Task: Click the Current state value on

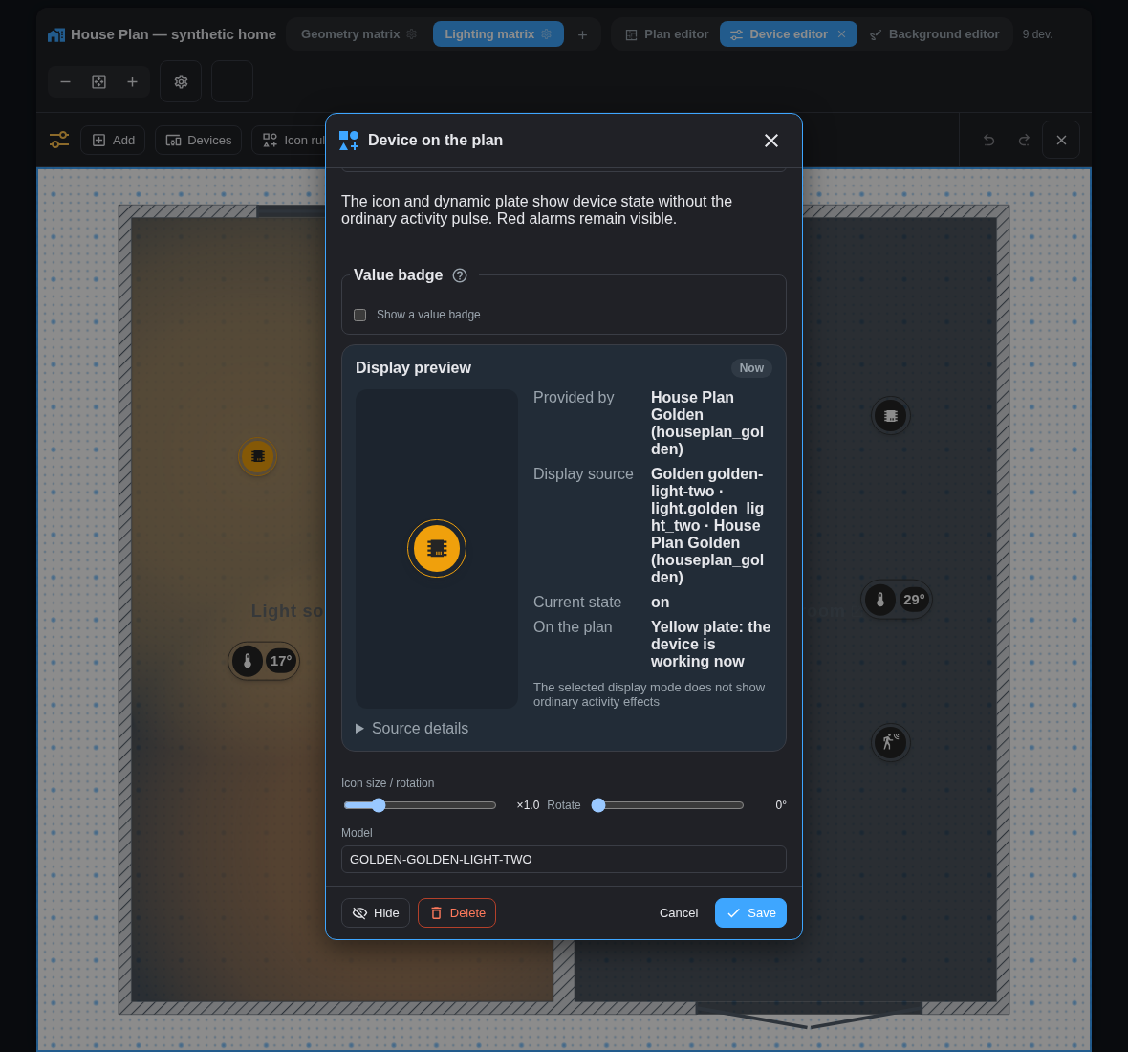Action: 661,603
